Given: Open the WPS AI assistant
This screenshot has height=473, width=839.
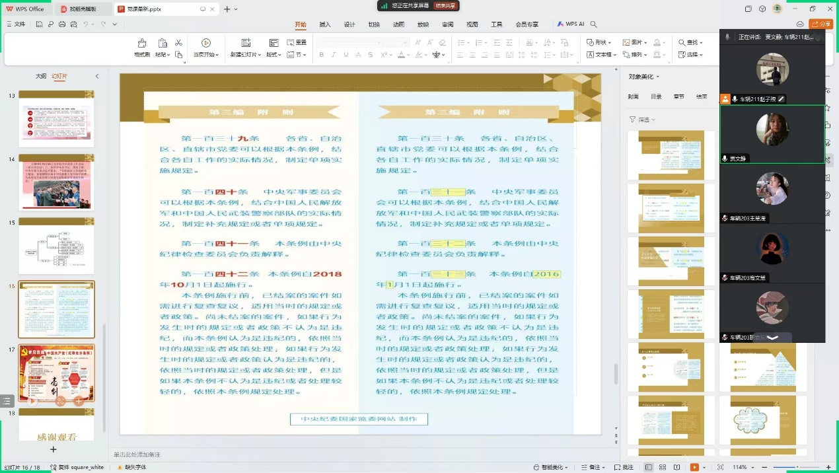Looking at the screenshot, I should (570, 24).
